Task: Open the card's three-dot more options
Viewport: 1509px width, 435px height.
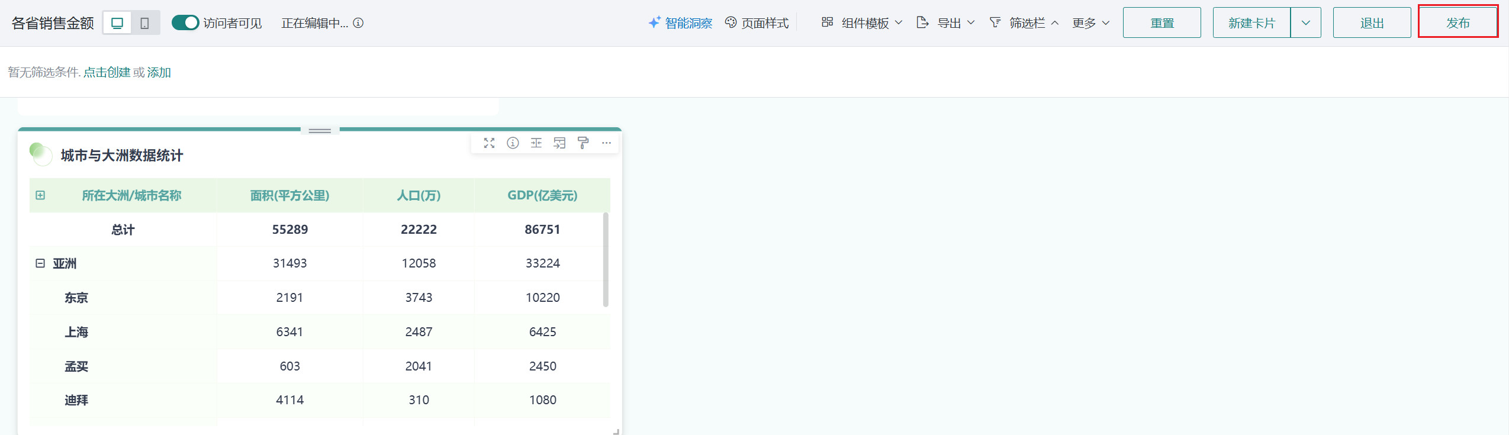Action: [x=606, y=143]
